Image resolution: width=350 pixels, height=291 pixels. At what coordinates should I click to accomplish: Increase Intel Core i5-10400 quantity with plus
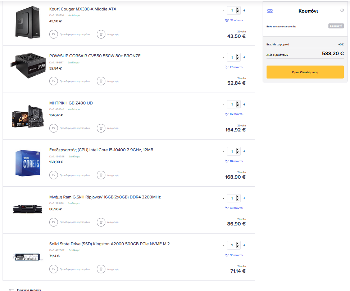click(x=244, y=151)
